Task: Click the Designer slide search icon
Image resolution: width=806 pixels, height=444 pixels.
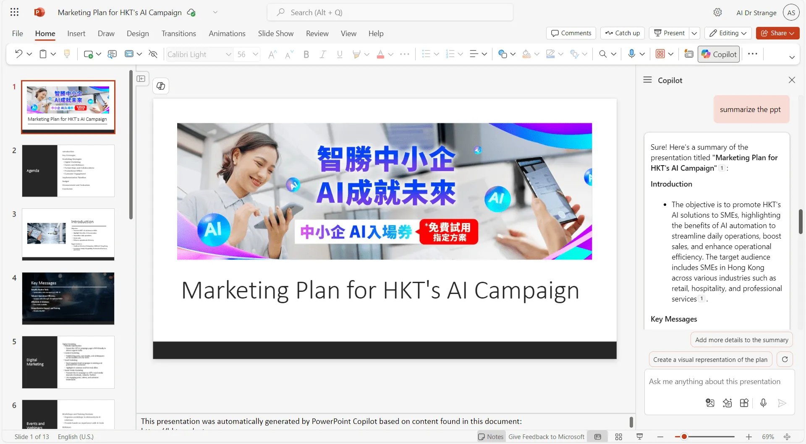Action: [112, 54]
